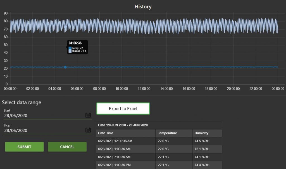Click the 74.4 %RH humidity cell
The image size is (286, 169).
click(x=207, y=165)
